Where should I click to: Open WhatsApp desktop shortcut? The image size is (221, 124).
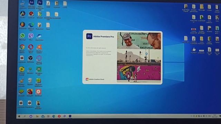22,36
